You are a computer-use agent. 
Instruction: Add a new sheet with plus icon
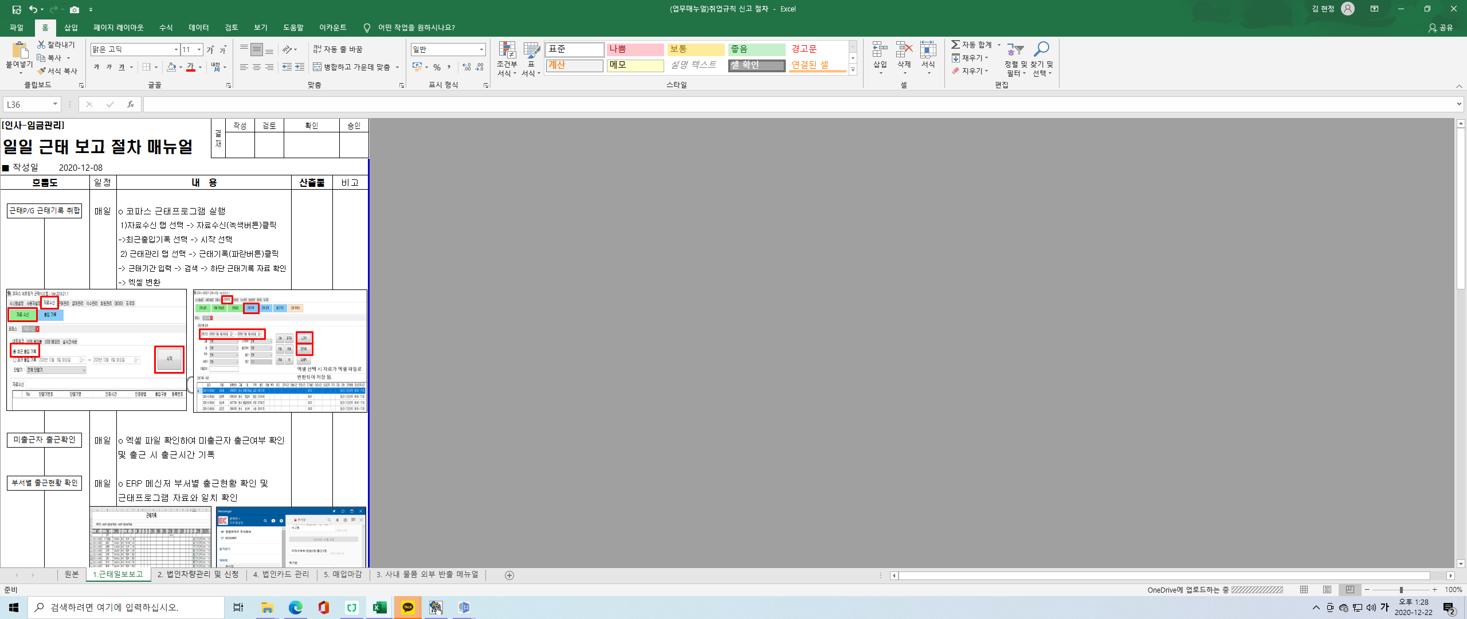(x=509, y=575)
